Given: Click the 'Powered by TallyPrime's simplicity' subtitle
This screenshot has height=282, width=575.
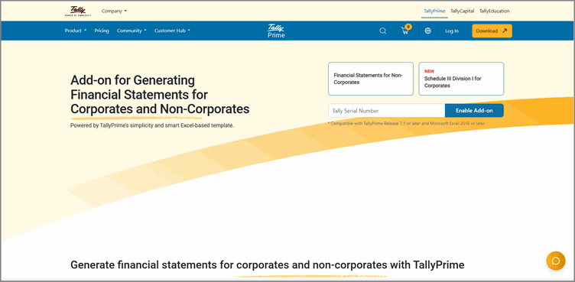Looking at the screenshot, I should tap(152, 125).
